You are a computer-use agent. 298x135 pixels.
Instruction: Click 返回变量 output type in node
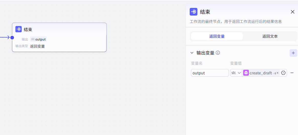[x=37, y=46]
